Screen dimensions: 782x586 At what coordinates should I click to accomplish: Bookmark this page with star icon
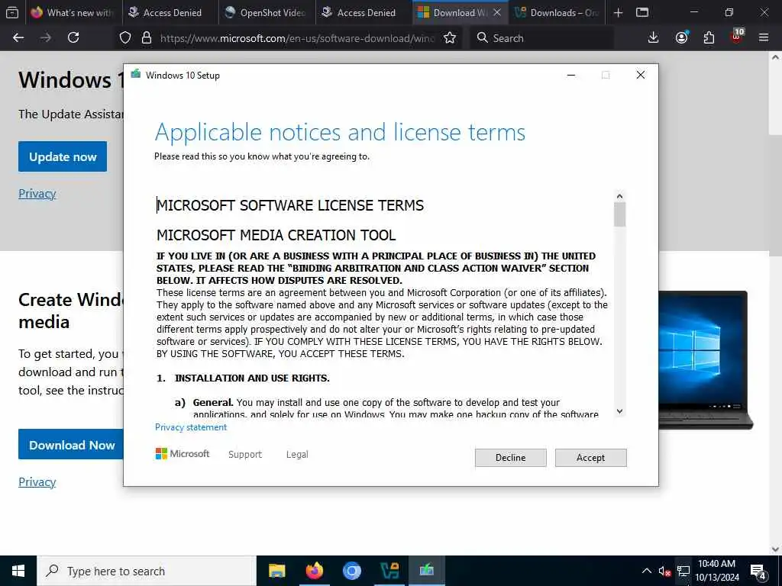click(x=450, y=38)
